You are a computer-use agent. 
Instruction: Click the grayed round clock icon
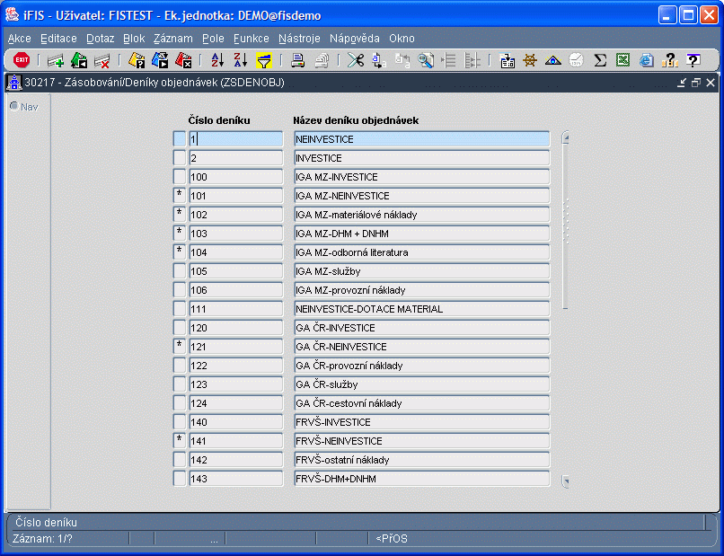[x=577, y=60]
